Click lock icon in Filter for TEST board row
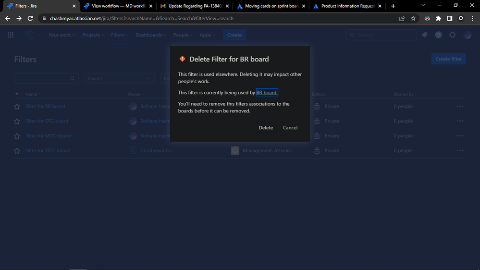Screen dimensions: 480x270 point(317,150)
